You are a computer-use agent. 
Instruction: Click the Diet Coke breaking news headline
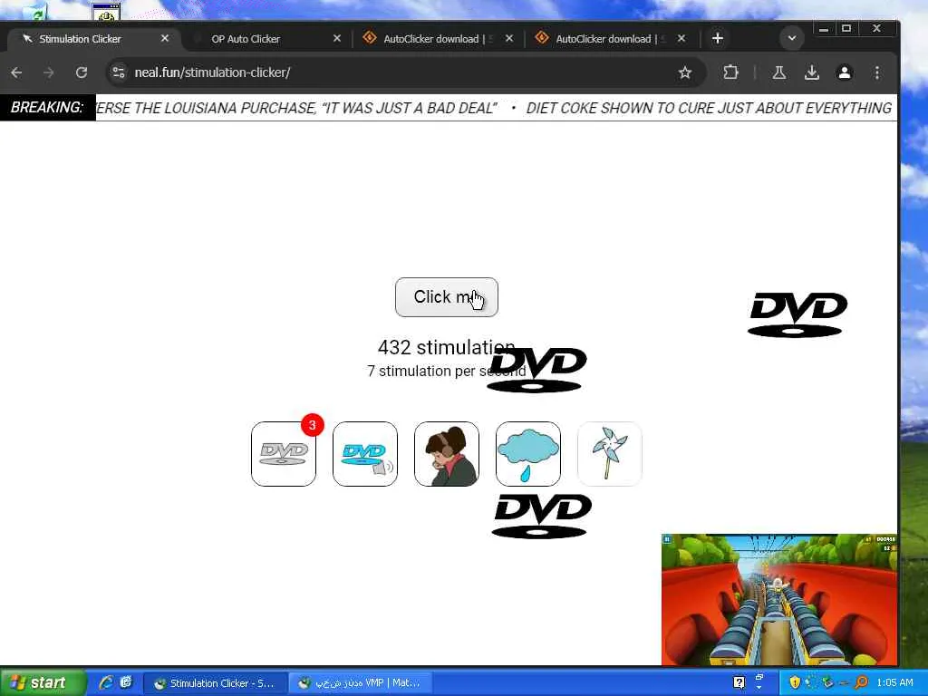[709, 108]
